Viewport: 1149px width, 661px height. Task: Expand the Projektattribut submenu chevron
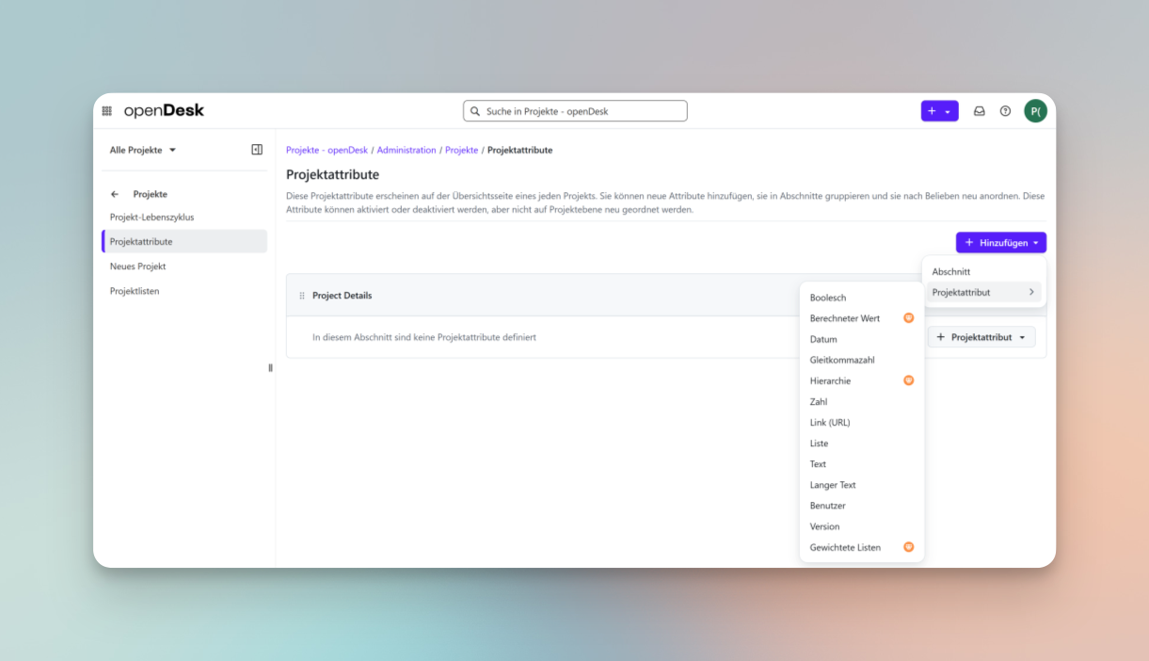[1032, 292]
